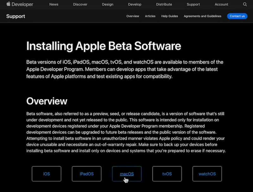View Agreements and Guidelines
253x192 pixels.
[x=202, y=16]
